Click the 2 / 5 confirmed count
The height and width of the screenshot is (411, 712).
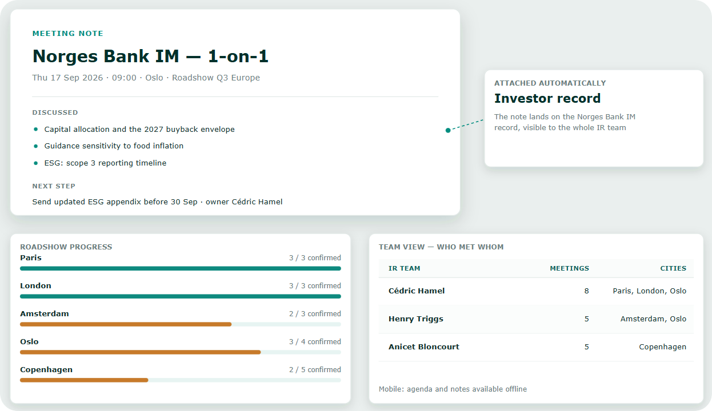click(x=315, y=370)
